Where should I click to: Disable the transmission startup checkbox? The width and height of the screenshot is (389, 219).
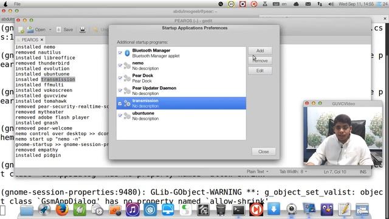pyautogui.click(x=120, y=103)
